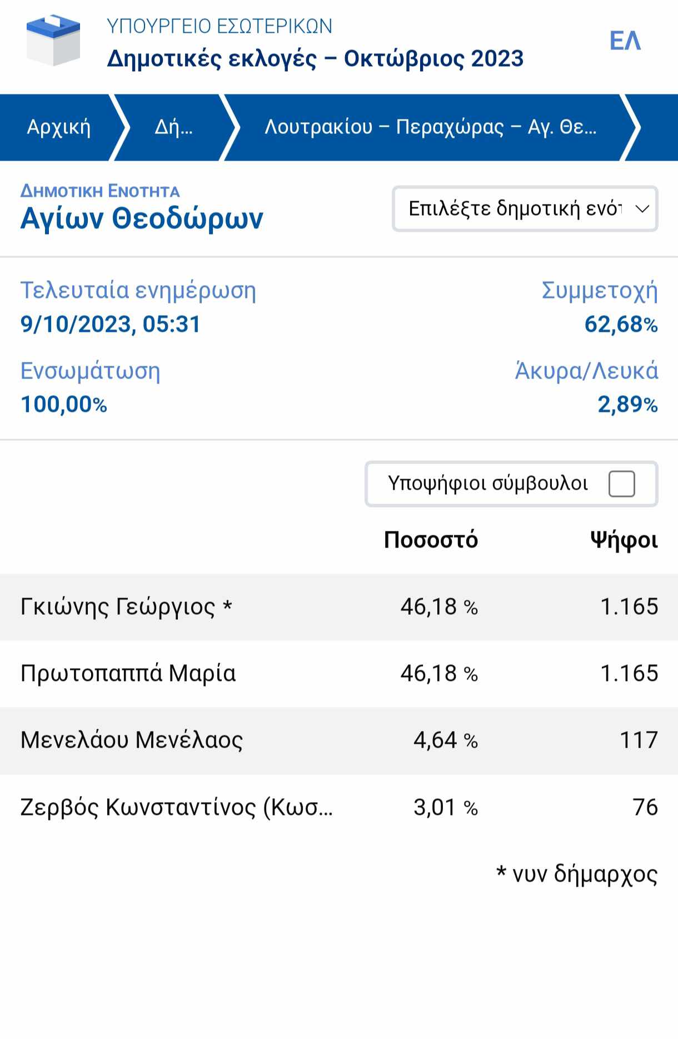This screenshot has height=1039, width=678.
Task: Click the dropdown chevron arrow icon
Action: [x=642, y=209]
